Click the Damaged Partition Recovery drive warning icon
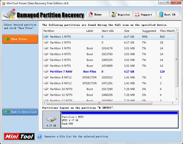Viewport: 183px width, 144px height. (9, 14)
